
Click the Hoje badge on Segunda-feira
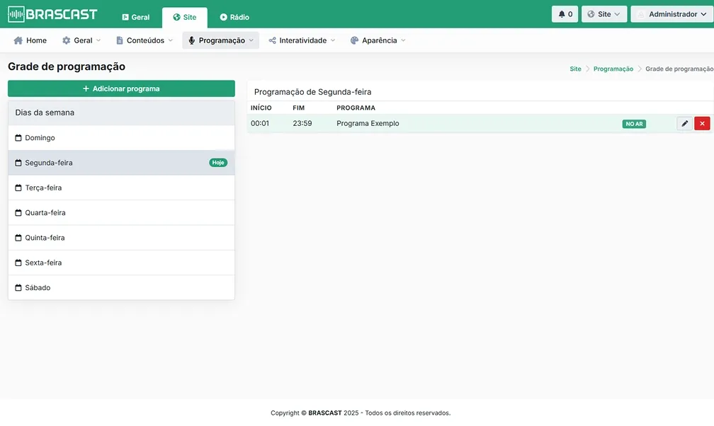[x=218, y=163]
